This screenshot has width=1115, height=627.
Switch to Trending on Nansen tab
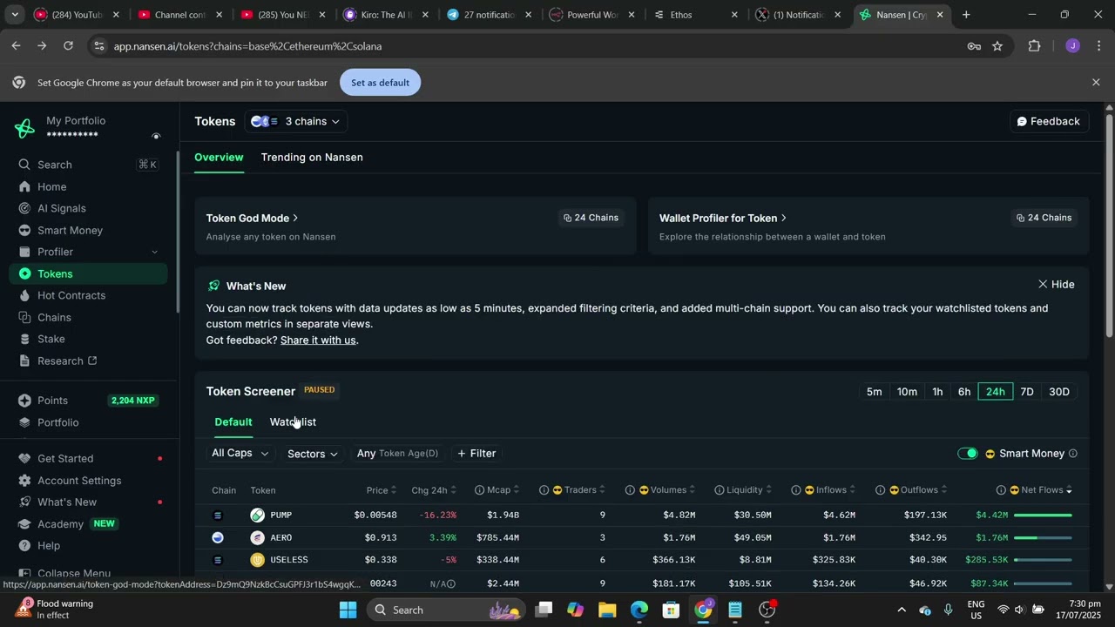point(312,158)
